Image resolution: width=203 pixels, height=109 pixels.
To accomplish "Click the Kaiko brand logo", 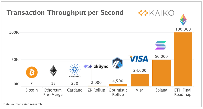I will pyautogui.click(x=156, y=13).
